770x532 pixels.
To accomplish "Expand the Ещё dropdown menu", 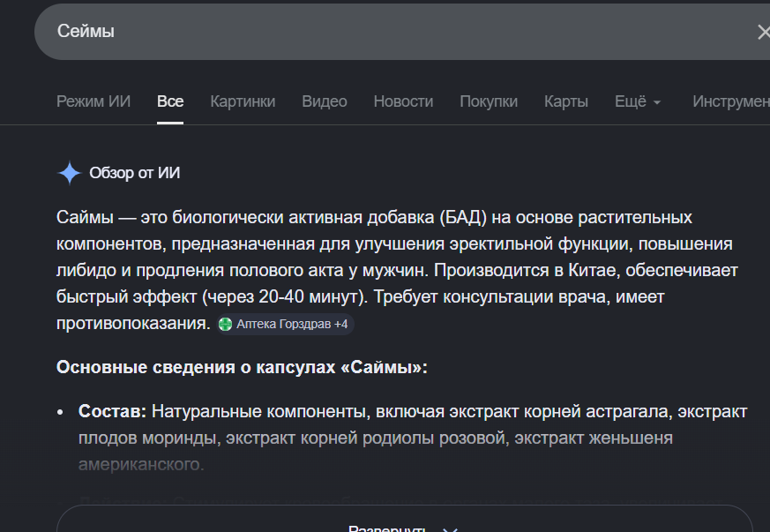I will point(637,101).
